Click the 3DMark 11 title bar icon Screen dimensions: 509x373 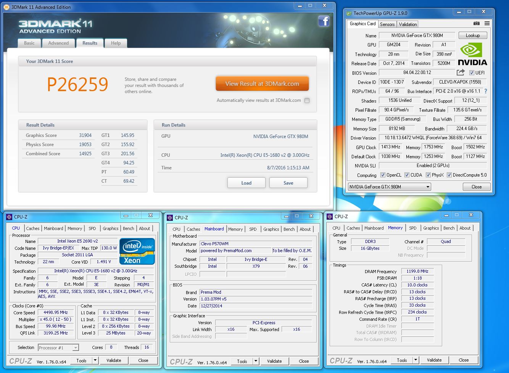coord(6,7)
